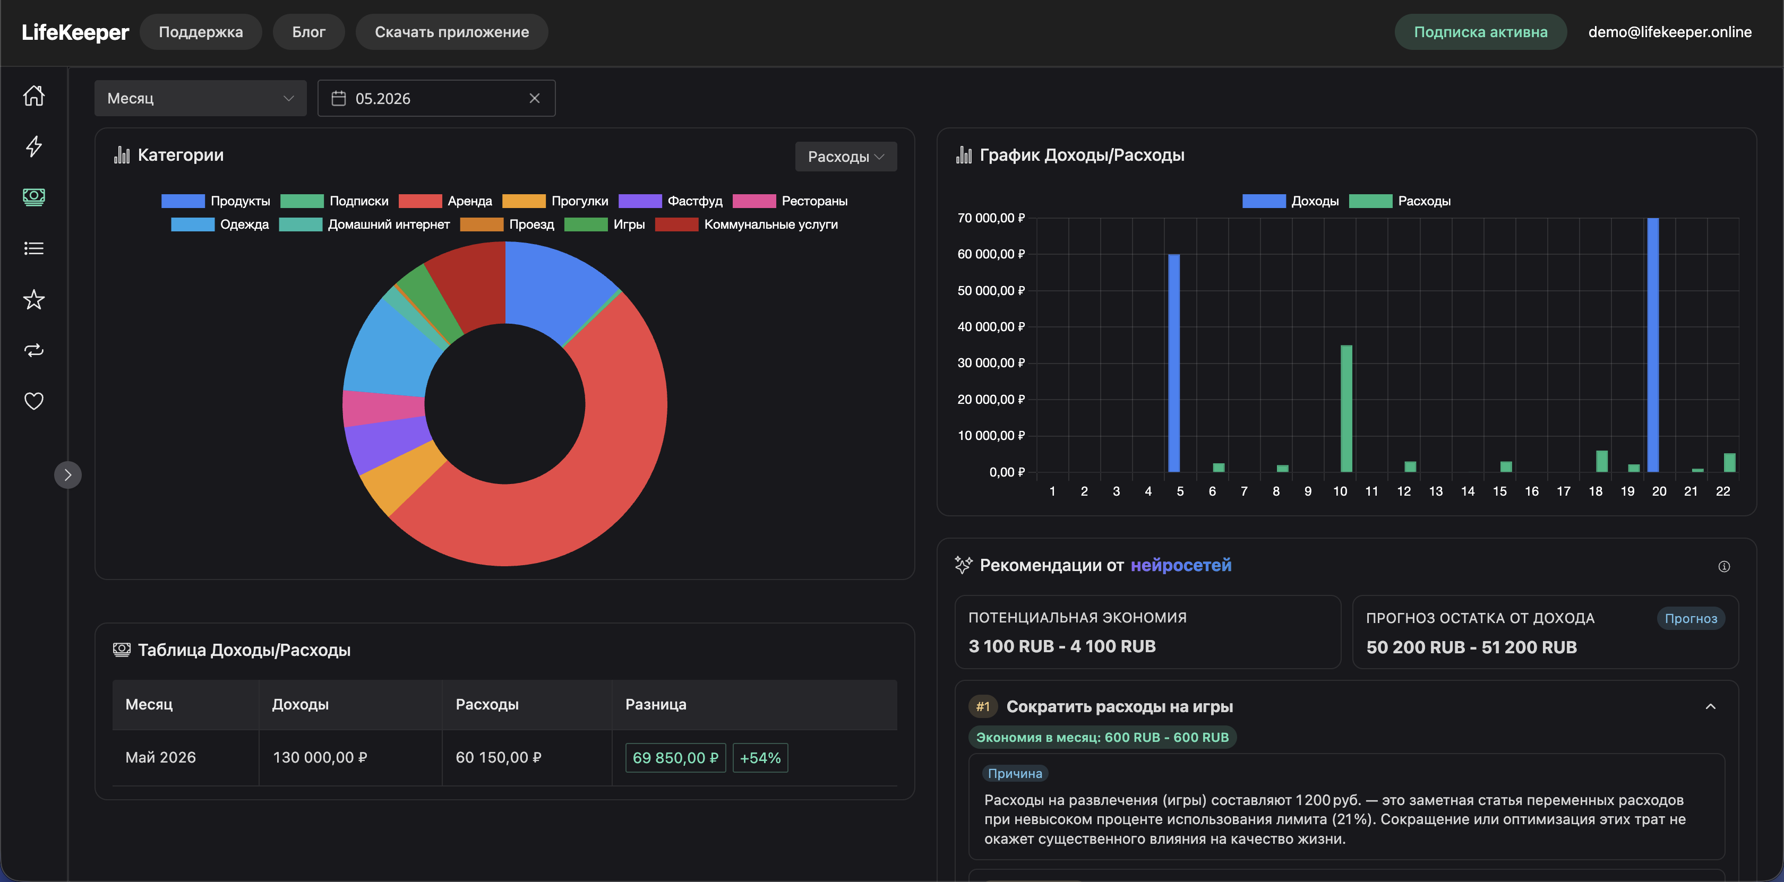The image size is (1784, 882).
Task: Click the heart icon in sidebar
Action: click(x=34, y=401)
